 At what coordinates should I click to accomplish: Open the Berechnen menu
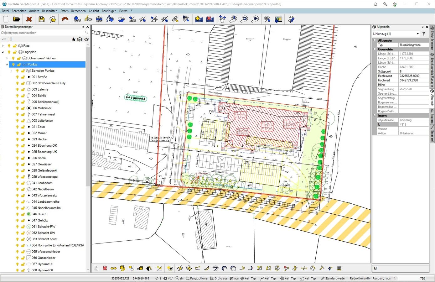tap(78, 11)
